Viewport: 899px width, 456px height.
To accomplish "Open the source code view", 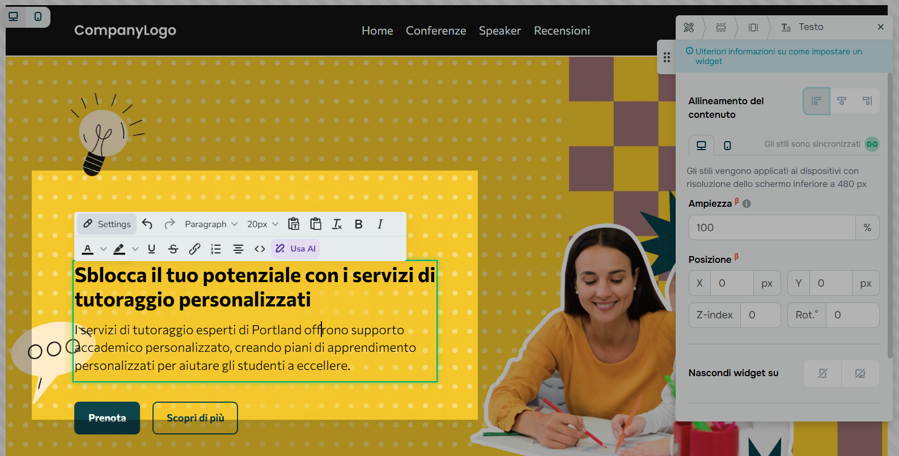I will 260,249.
